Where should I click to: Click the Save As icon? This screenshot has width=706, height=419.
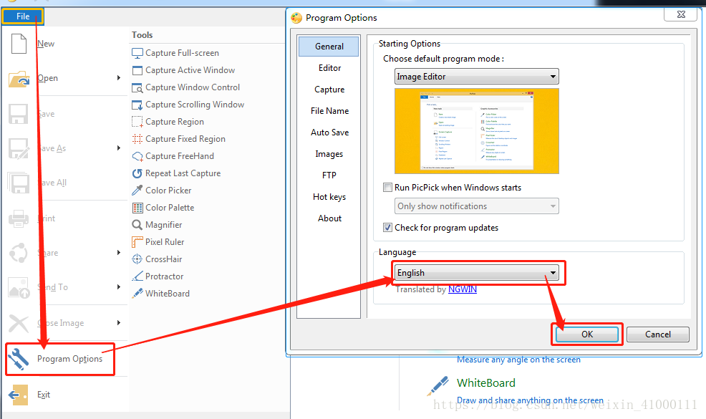[19, 149]
